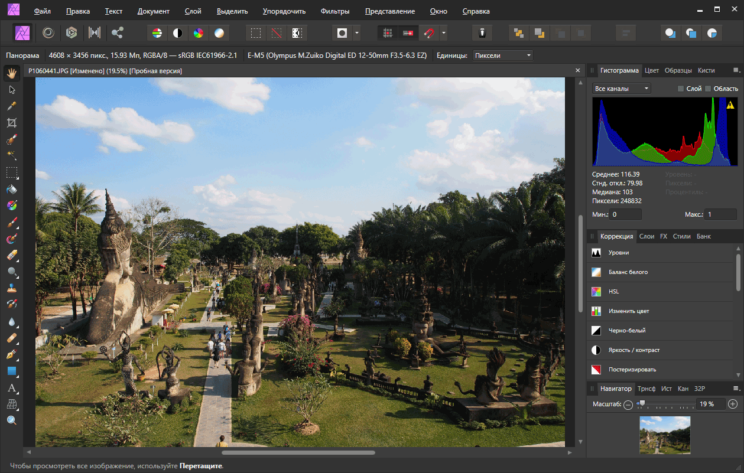Select the Move tool arrow
The height and width of the screenshot is (473, 744).
(x=11, y=90)
